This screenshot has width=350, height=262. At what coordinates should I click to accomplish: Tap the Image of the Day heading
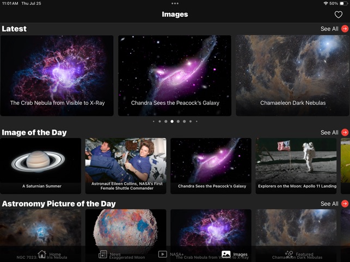[x=34, y=133]
